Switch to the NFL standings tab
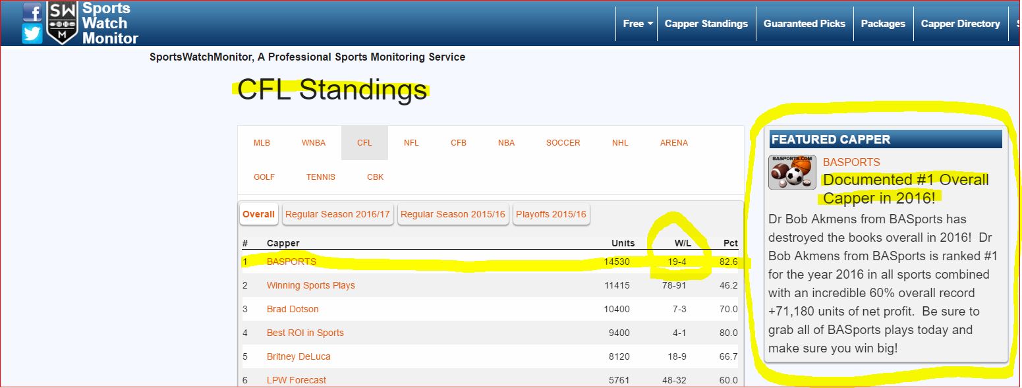The image size is (1022, 388). coord(411,143)
